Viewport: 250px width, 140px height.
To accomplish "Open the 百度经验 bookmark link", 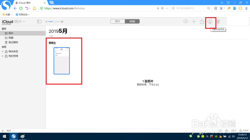I will pos(23,14).
